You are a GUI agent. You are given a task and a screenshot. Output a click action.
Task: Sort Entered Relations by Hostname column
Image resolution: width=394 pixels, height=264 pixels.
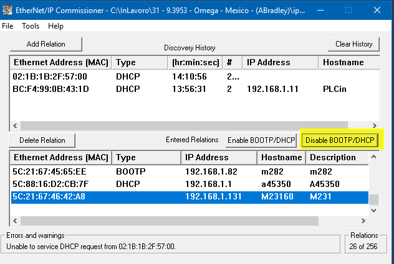281,158
